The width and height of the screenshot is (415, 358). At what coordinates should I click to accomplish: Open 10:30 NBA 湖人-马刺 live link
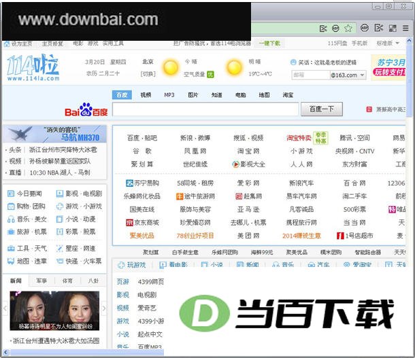[x=60, y=173]
